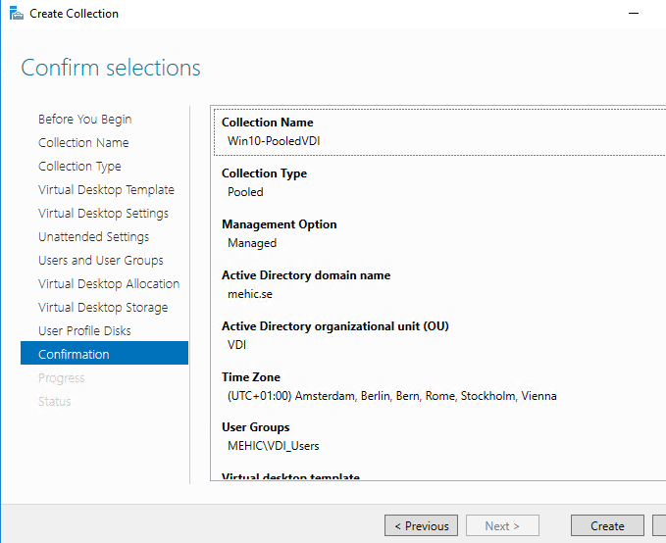Image resolution: width=666 pixels, height=543 pixels.
Task: Click the UTC+01:00 time zone value
Action: pos(391,396)
